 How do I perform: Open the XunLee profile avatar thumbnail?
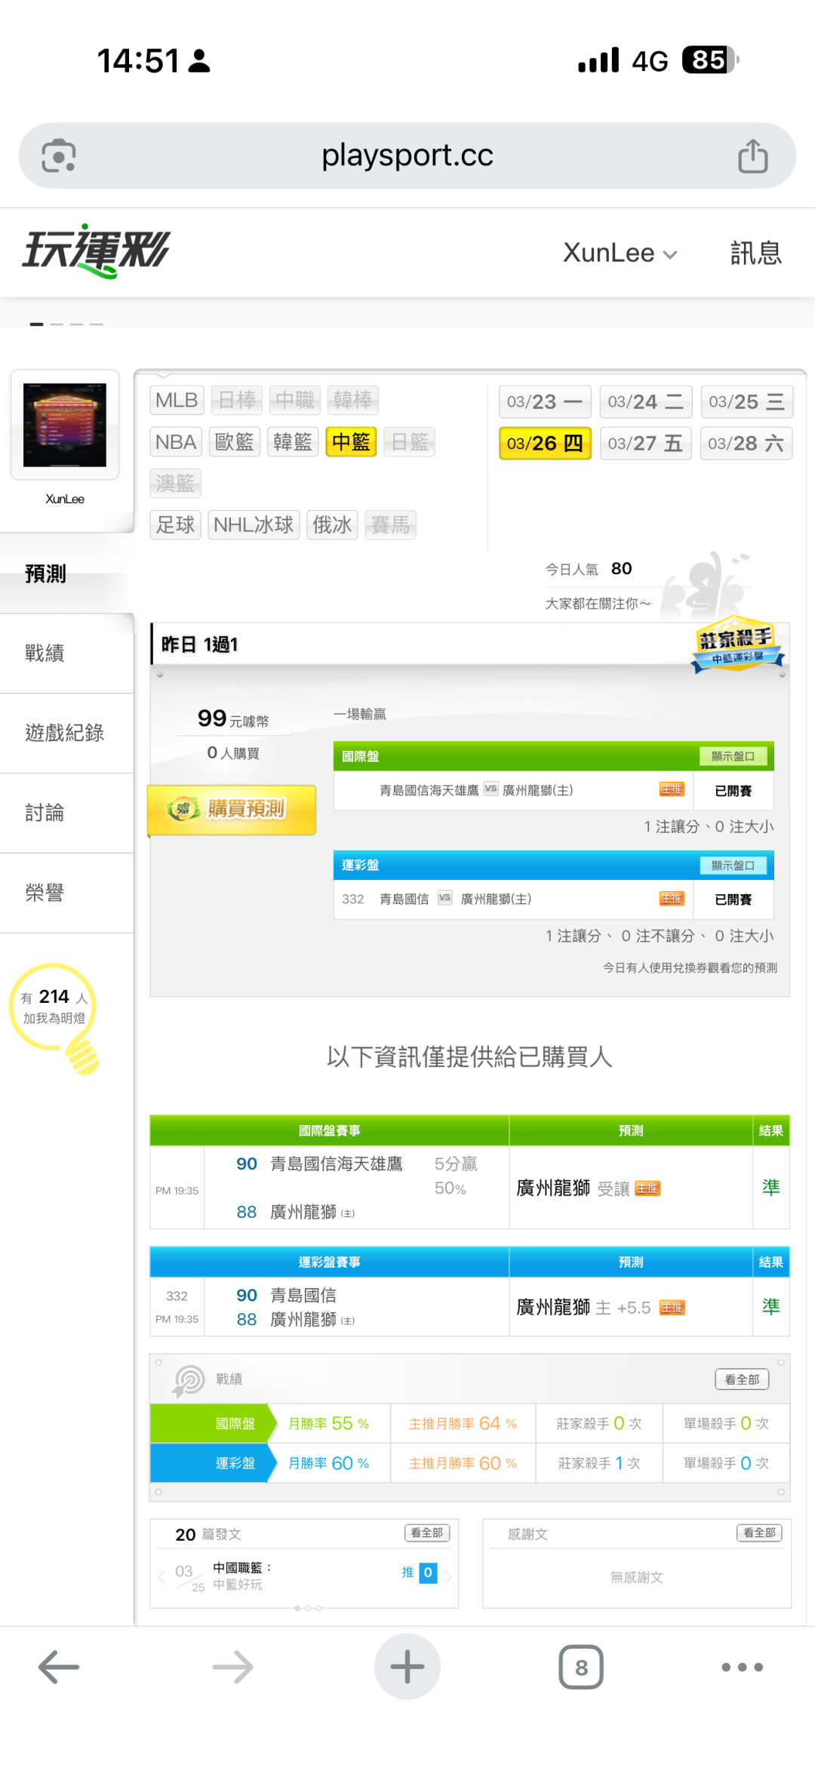pos(65,425)
